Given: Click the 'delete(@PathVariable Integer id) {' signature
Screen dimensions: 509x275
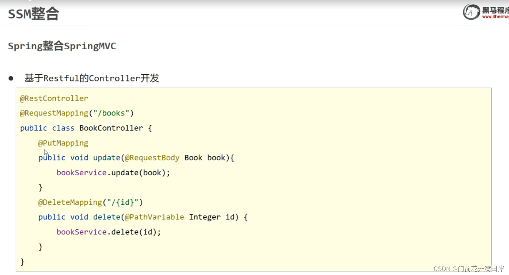Looking at the screenshot, I should pyautogui.click(x=170, y=217).
